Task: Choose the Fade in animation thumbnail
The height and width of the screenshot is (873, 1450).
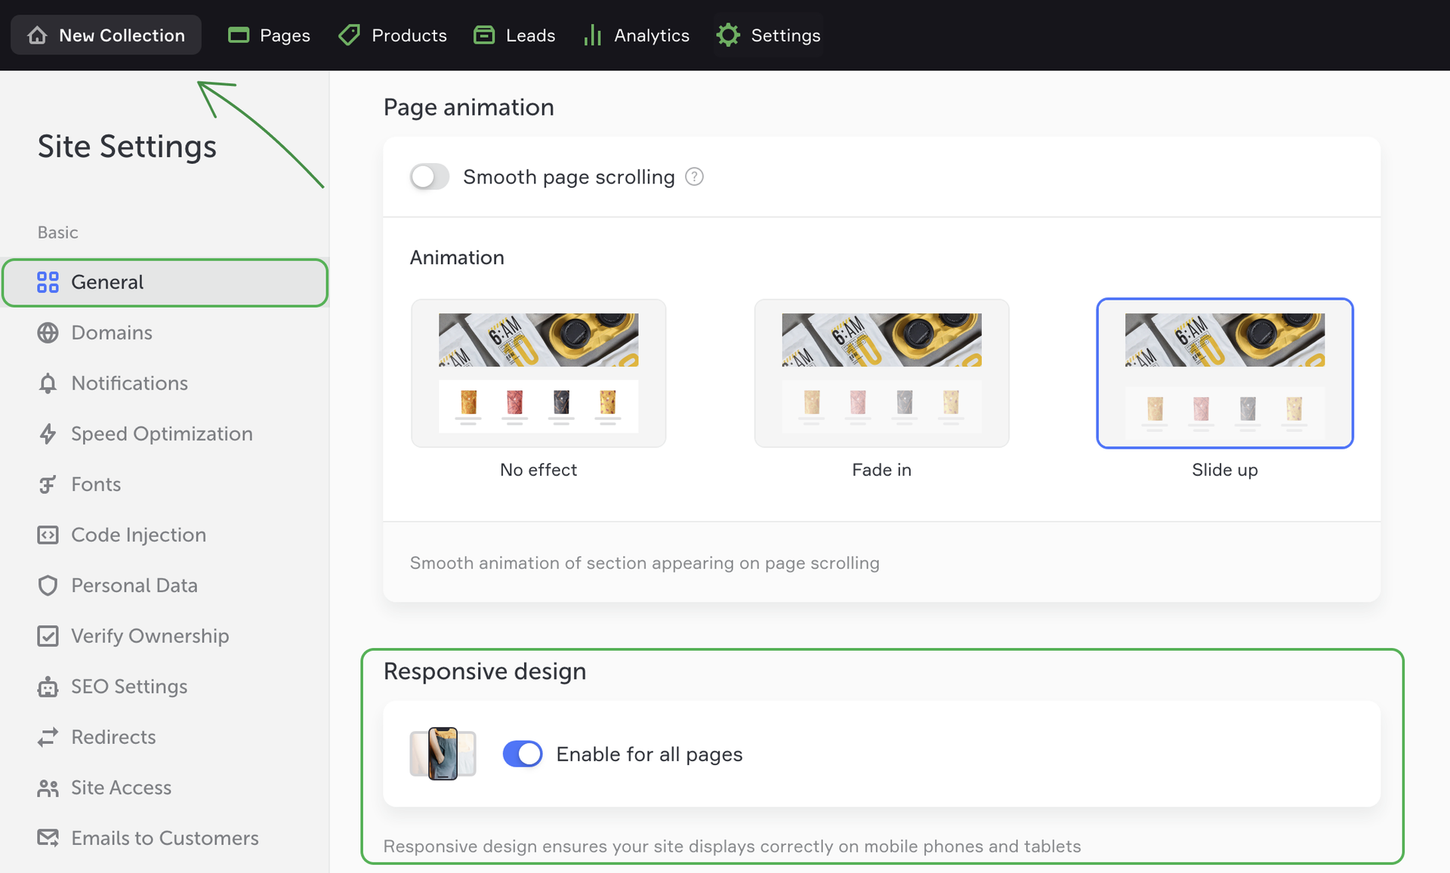Action: click(881, 373)
